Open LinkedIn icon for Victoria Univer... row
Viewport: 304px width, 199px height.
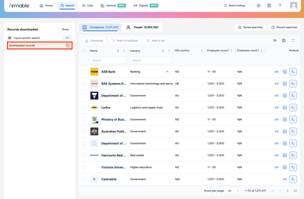coord(285,167)
